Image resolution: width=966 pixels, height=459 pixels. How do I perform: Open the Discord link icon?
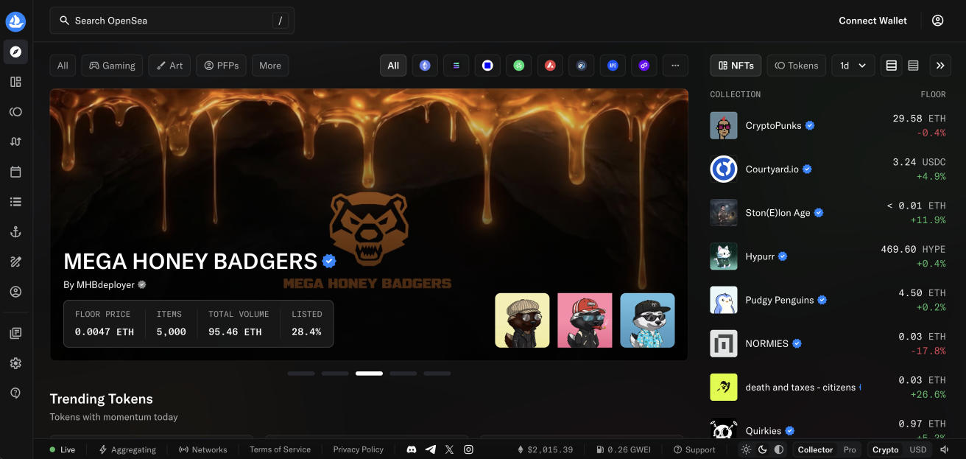(412, 449)
